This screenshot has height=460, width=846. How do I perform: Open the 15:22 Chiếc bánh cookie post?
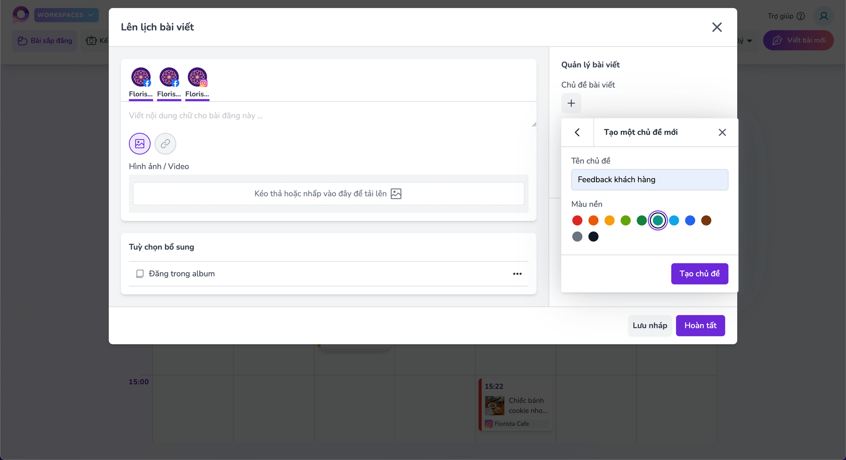[516, 405]
